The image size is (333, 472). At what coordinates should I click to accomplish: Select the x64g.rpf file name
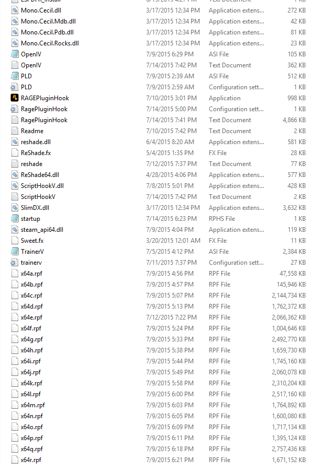(32, 339)
